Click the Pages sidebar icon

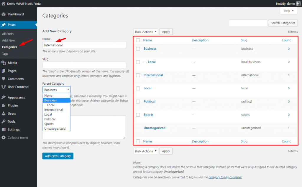coord(4,71)
